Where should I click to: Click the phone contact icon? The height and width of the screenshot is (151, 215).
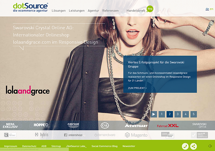click(185, 146)
